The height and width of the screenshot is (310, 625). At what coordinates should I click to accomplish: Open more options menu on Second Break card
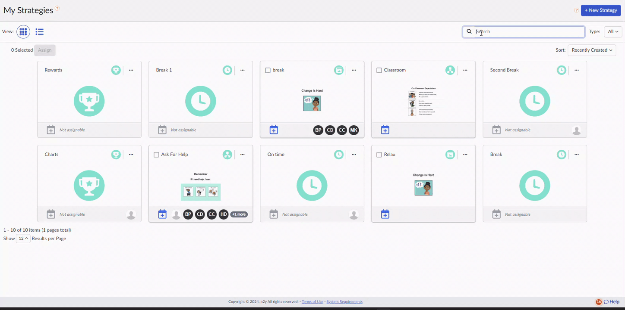(x=577, y=70)
